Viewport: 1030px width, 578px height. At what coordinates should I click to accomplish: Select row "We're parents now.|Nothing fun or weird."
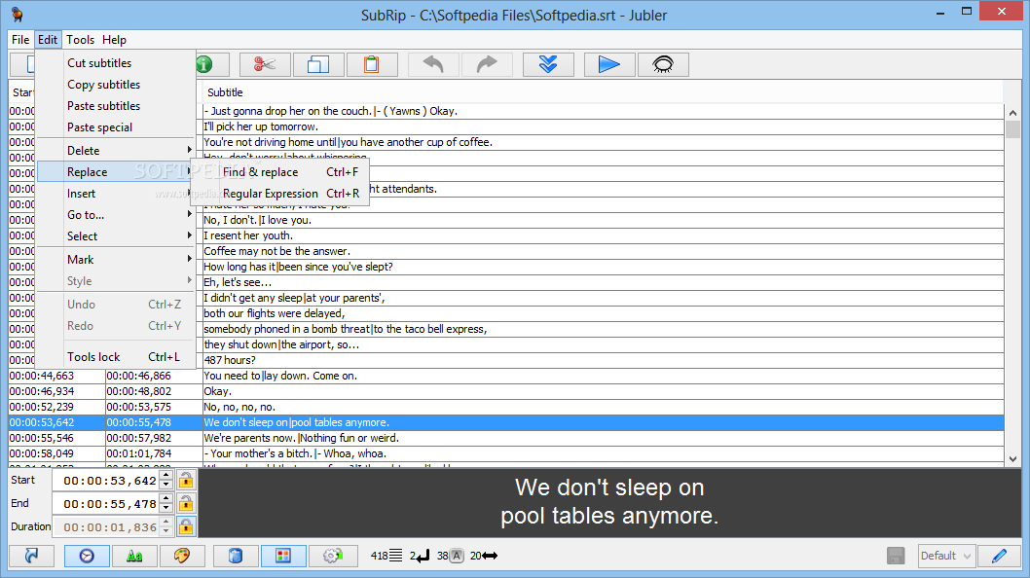[x=506, y=438]
